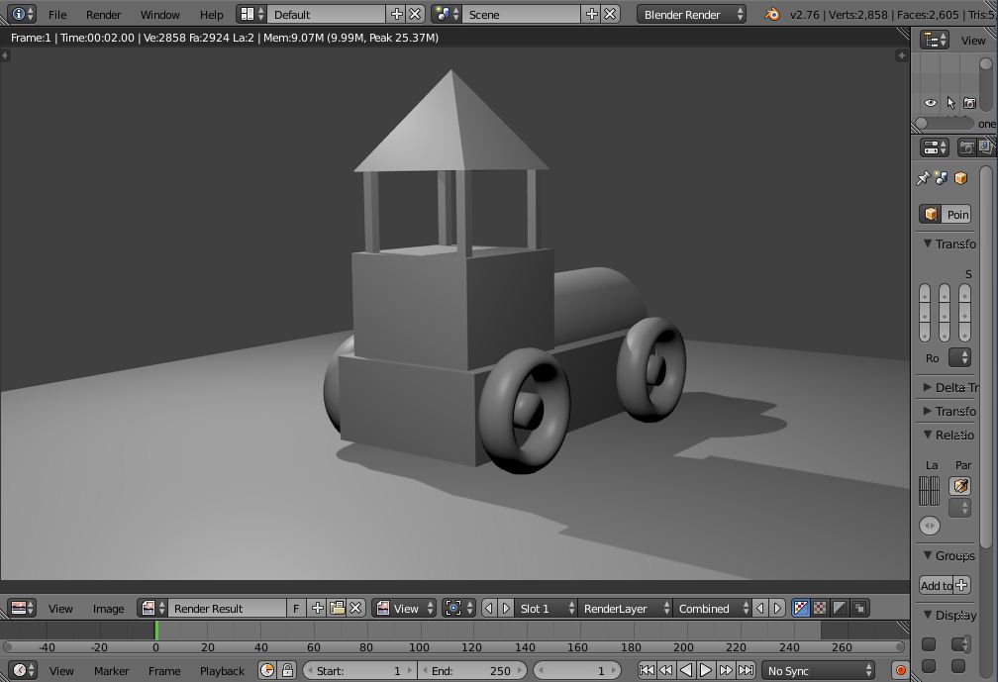The width and height of the screenshot is (998, 682).
Task: Open the No Sync playback dropdown
Action: click(x=817, y=670)
